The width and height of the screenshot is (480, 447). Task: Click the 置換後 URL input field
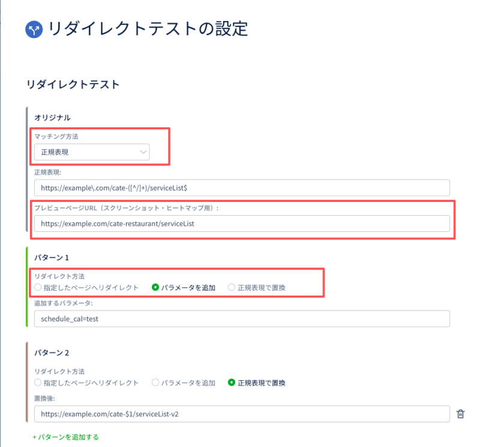click(x=242, y=414)
